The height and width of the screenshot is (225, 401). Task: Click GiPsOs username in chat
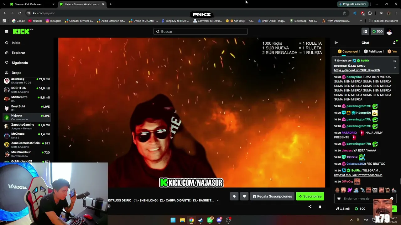(347, 182)
